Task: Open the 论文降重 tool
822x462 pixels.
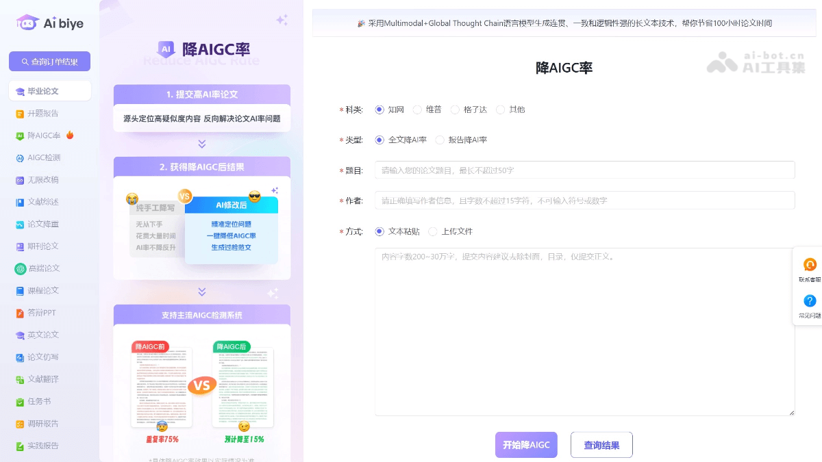Action: [x=42, y=224]
